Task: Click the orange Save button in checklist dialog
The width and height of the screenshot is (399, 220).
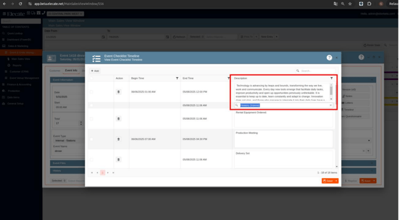Action: [328, 181]
